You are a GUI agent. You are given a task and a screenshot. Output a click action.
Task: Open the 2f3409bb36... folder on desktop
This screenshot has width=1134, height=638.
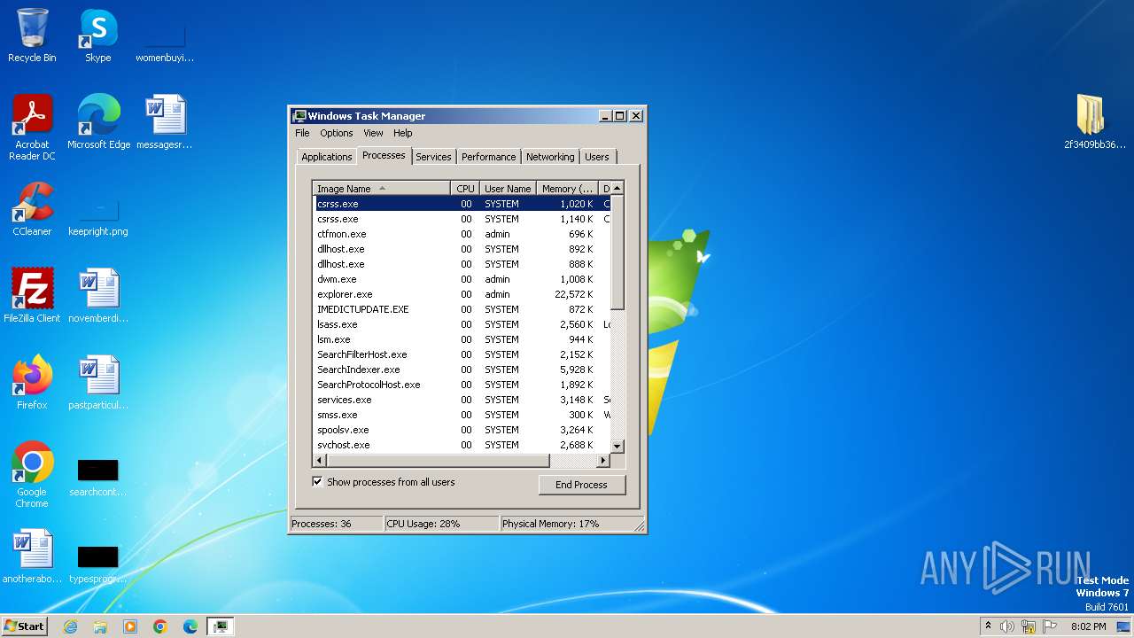[1094, 121]
